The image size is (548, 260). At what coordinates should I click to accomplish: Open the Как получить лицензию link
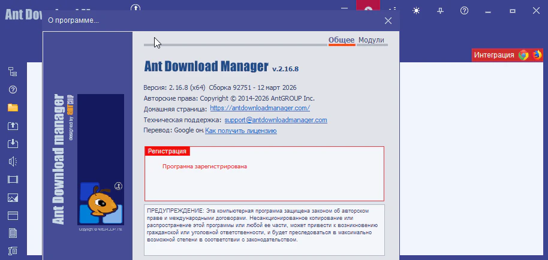point(240,131)
